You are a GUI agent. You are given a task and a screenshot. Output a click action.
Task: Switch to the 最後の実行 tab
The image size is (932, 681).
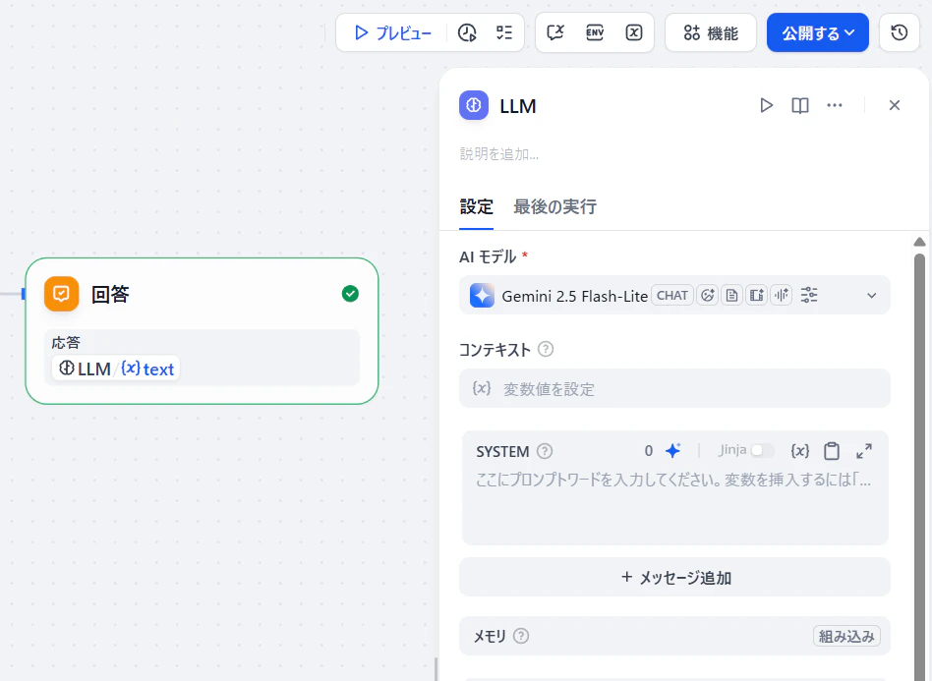tap(554, 206)
